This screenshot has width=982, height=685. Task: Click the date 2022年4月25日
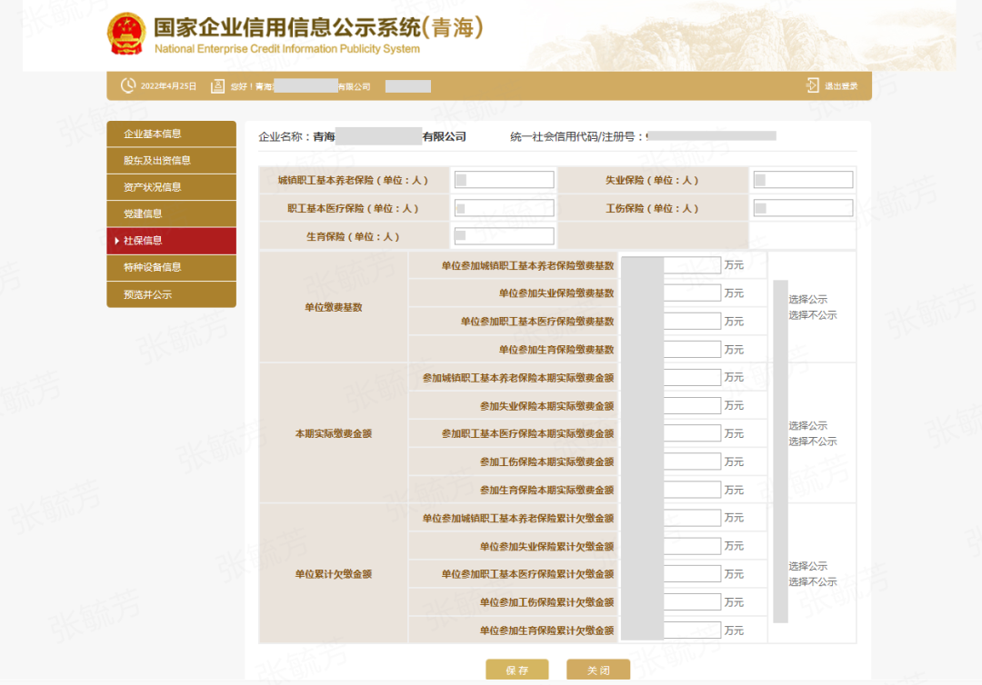pos(168,86)
